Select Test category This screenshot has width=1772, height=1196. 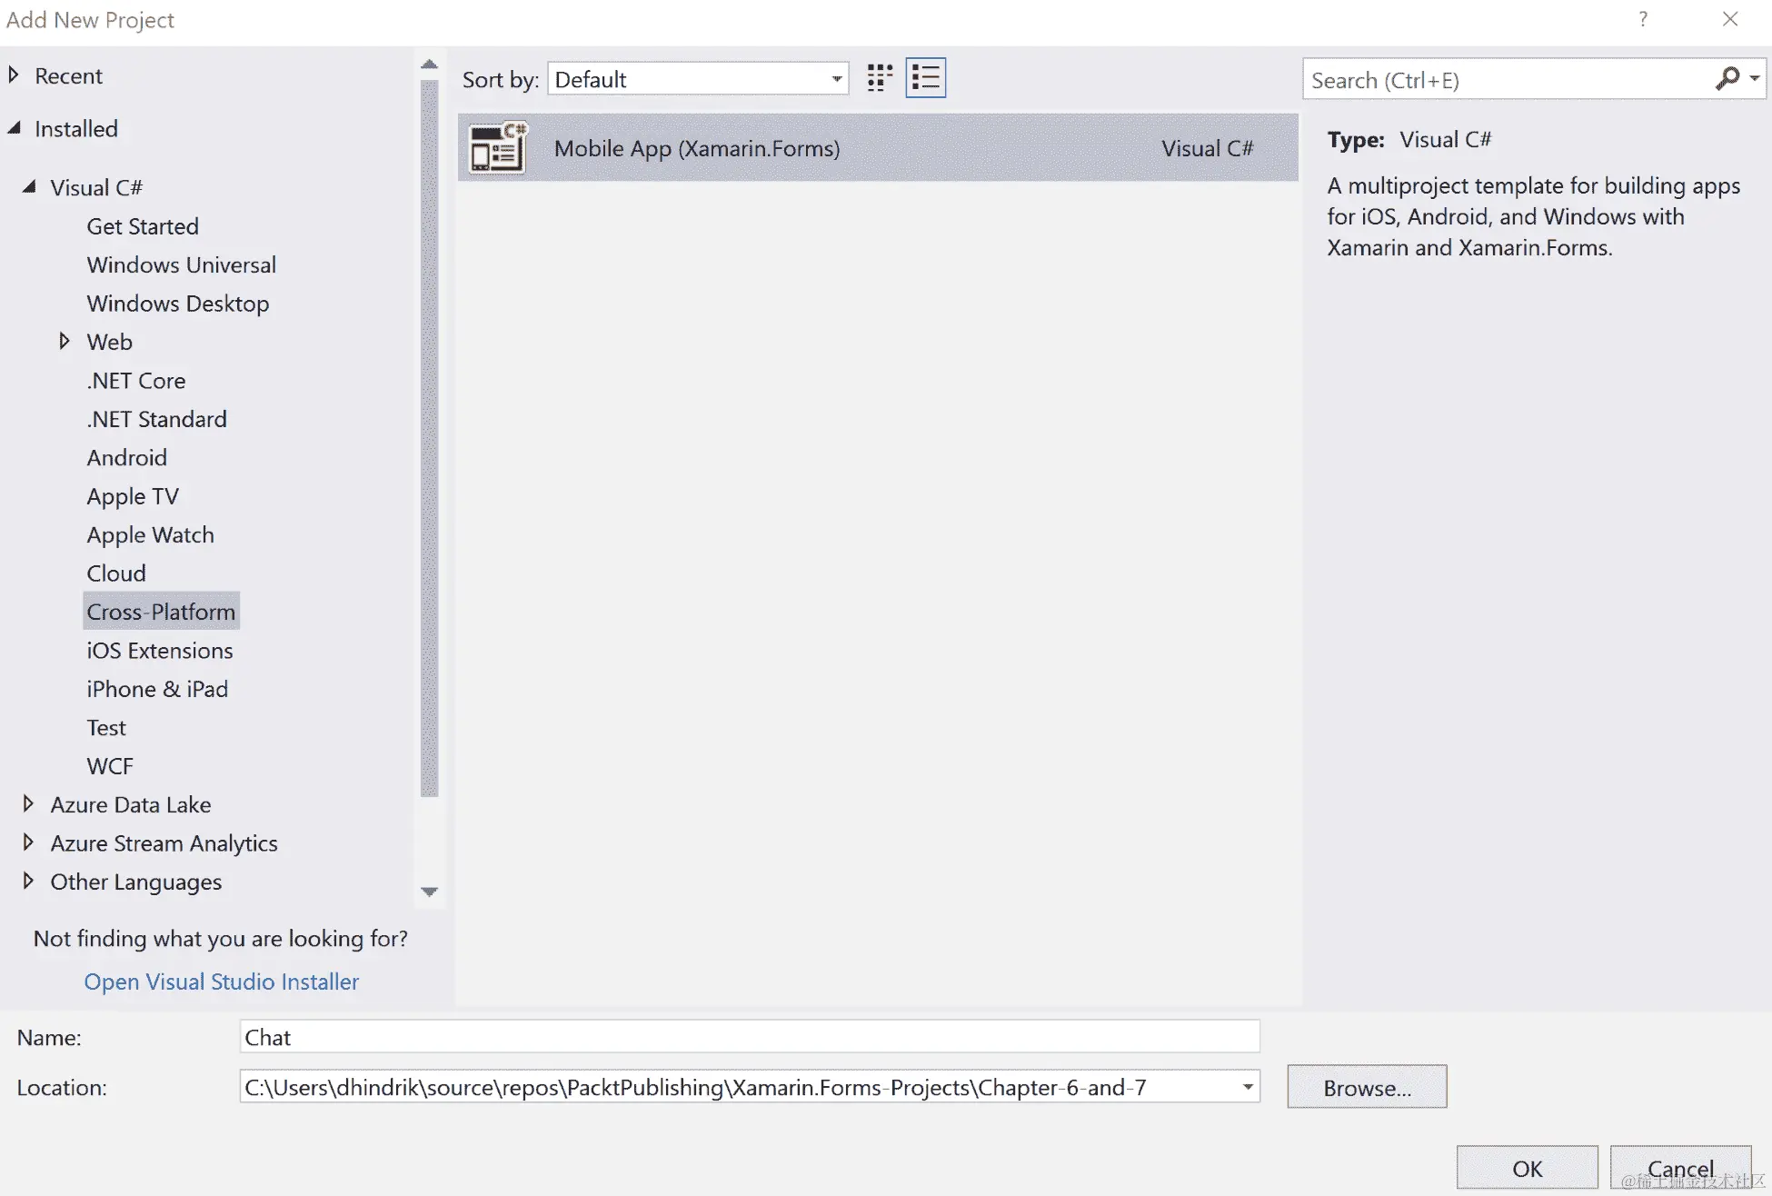106,727
